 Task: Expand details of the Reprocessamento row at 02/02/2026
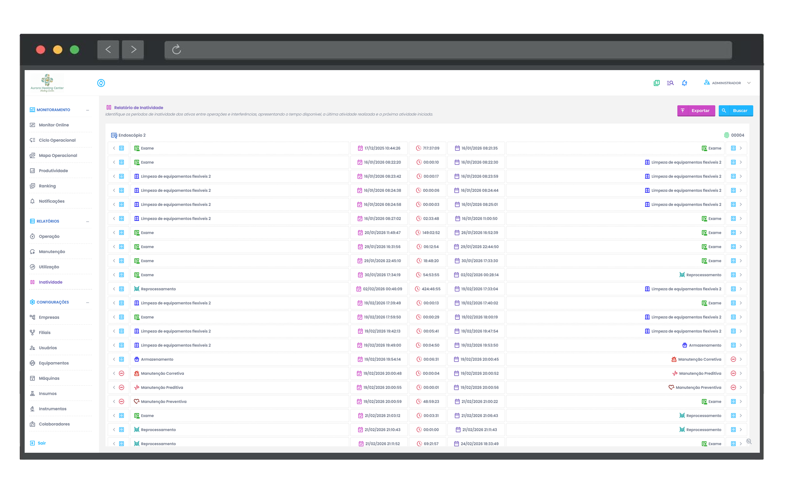[741, 289]
